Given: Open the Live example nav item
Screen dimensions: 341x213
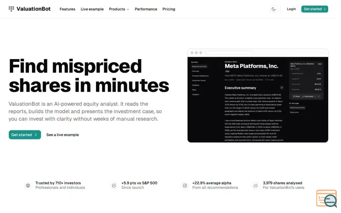Looking at the screenshot, I should (x=92, y=9).
